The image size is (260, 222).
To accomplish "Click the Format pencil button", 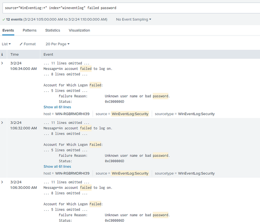I will click(x=28, y=44).
